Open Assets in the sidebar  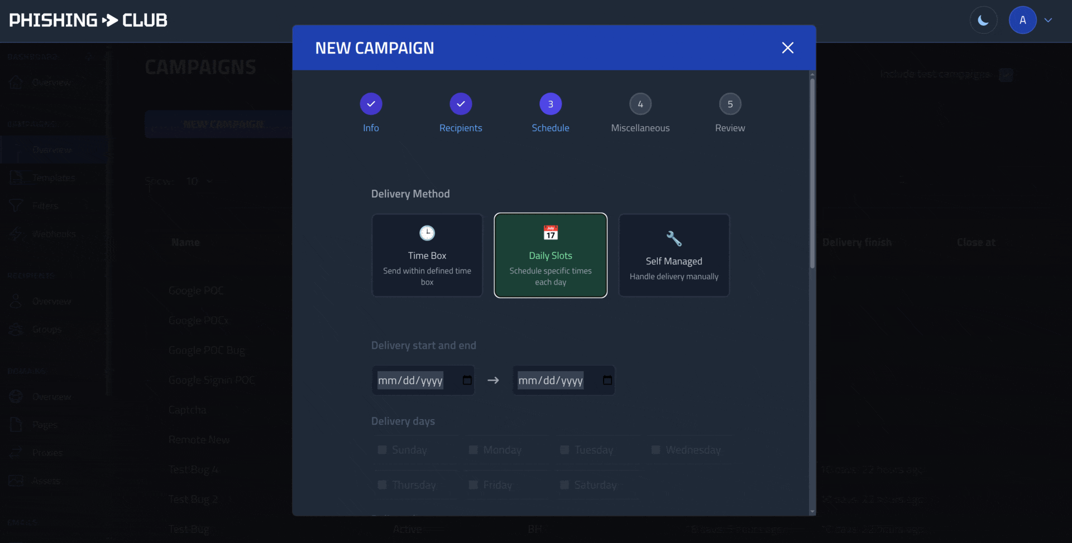46,480
